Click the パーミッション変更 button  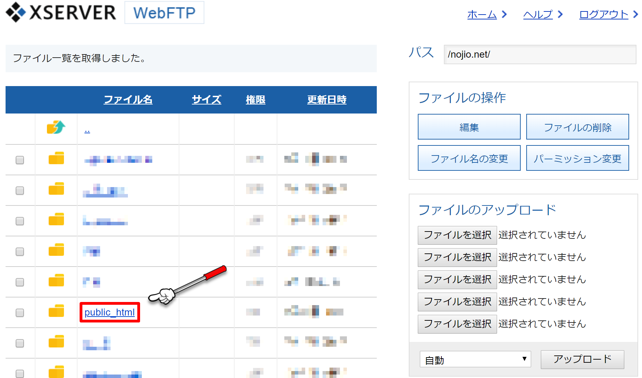tap(578, 158)
